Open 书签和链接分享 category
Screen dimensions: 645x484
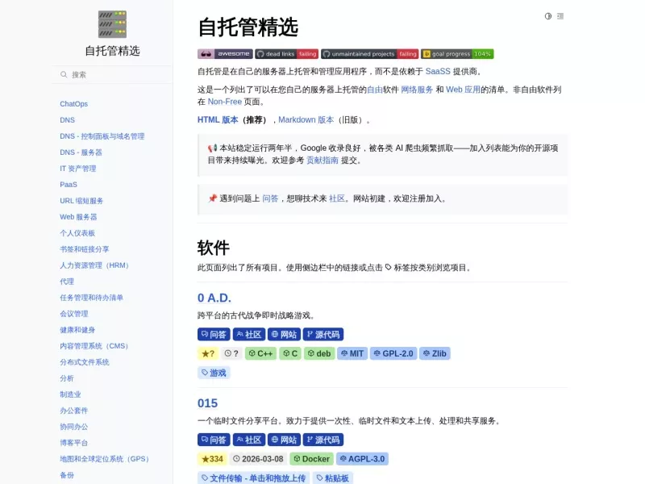(85, 249)
